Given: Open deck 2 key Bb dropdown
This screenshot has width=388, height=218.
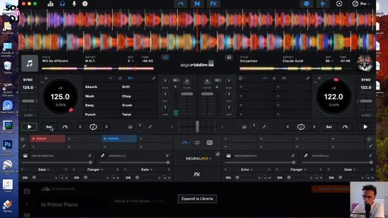Looking at the screenshot, I should coord(329,61).
